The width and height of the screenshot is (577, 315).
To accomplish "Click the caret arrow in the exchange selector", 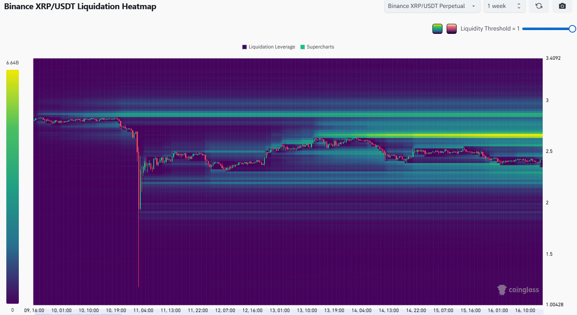I will tap(473, 6).
